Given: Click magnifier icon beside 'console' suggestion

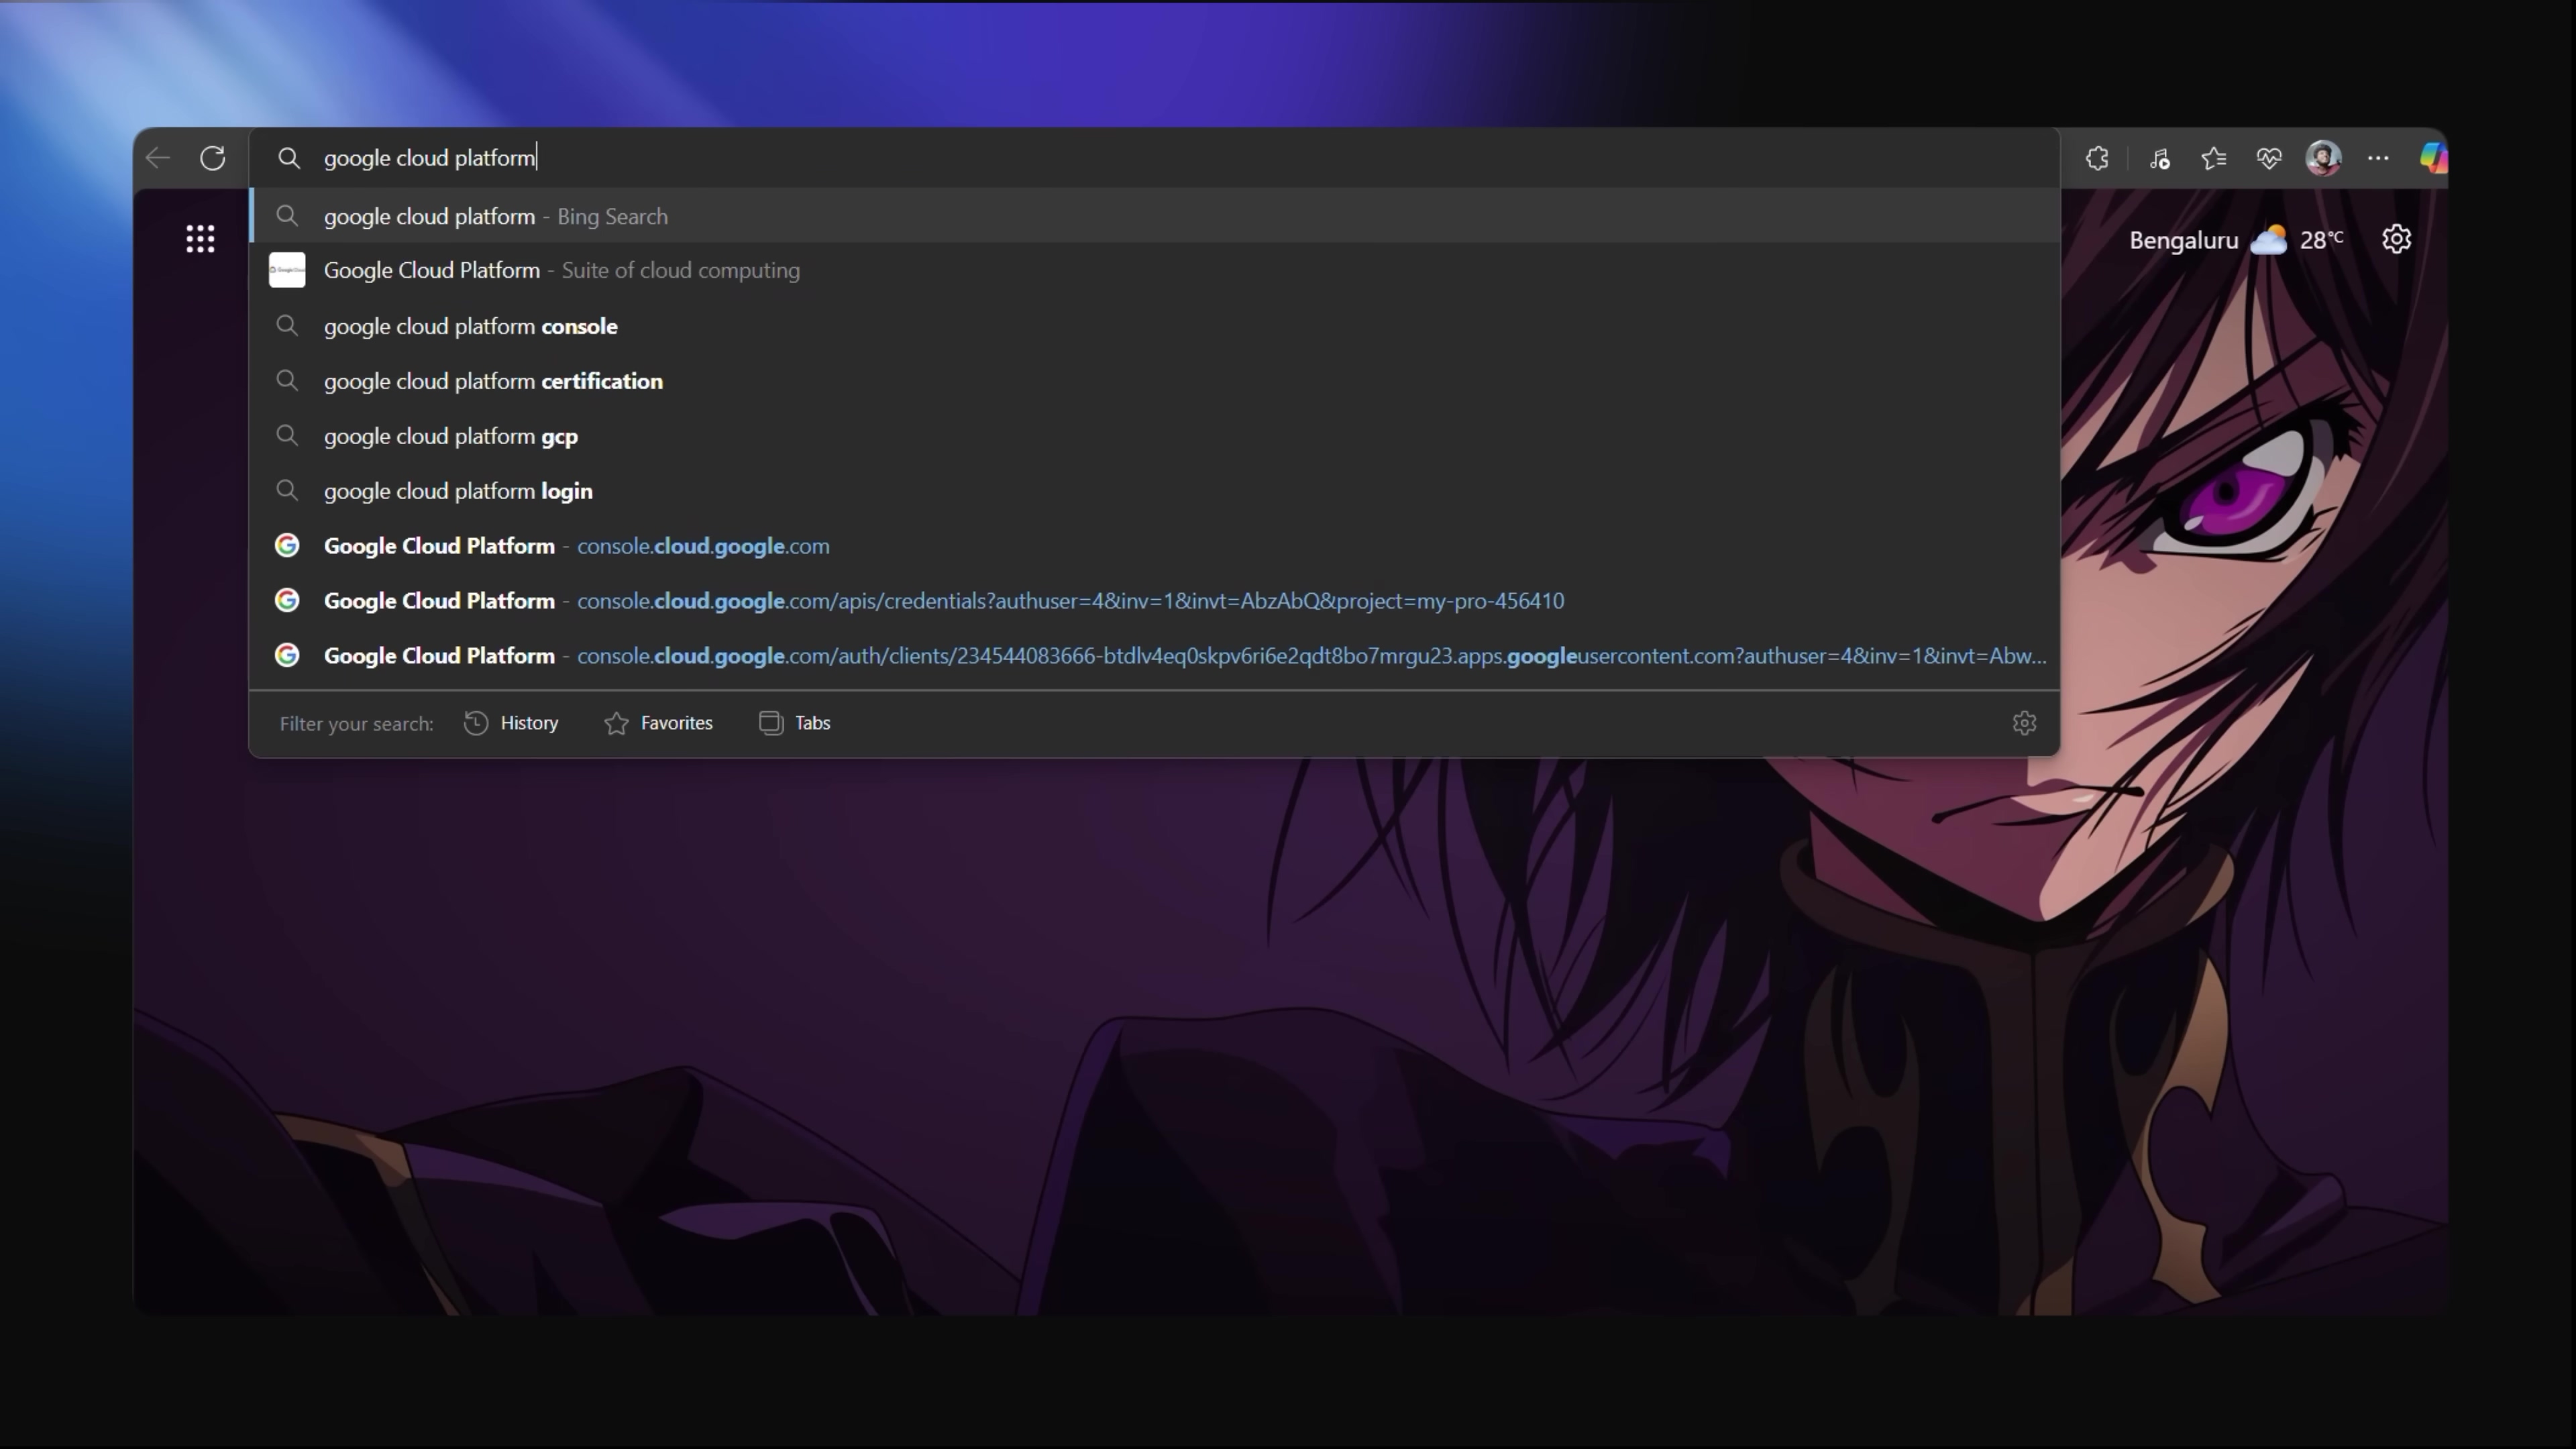Looking at the screenshot, I should click(287, 326).
